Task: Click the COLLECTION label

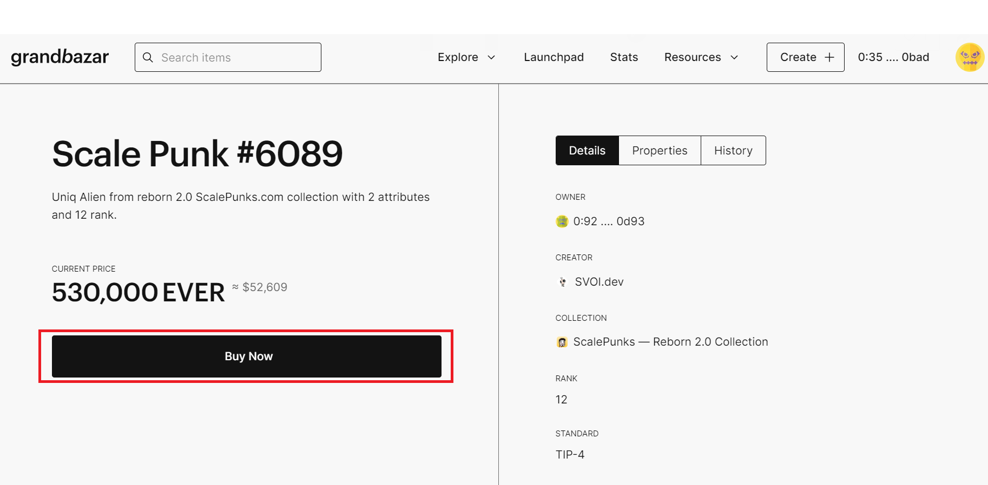Action: tap(581, 318)
